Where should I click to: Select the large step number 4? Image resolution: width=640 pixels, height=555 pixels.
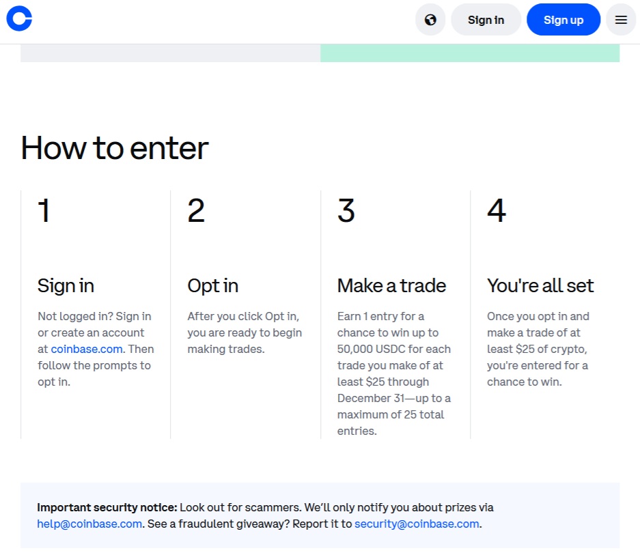click(497, 210)
